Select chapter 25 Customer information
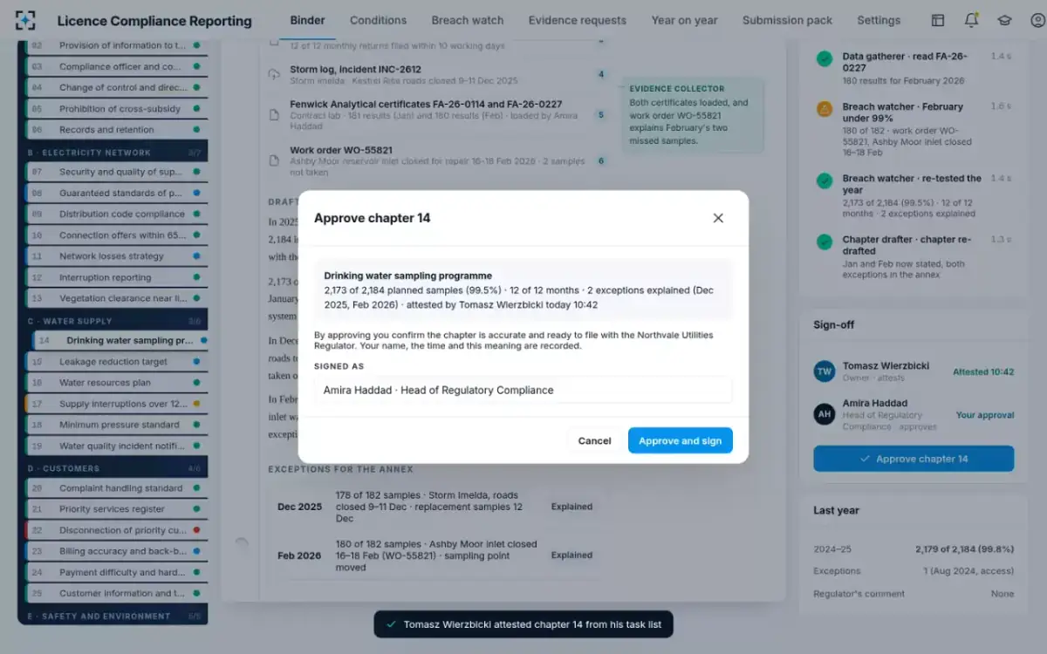 click(x=117, y=593)
